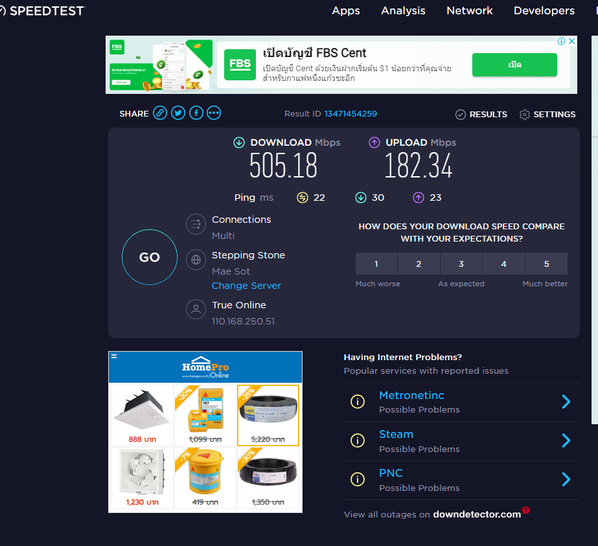Expand Metronetinc chevron arrow
Image resolution: width=598 pixels, height=546 pixels.
point(566,402)
